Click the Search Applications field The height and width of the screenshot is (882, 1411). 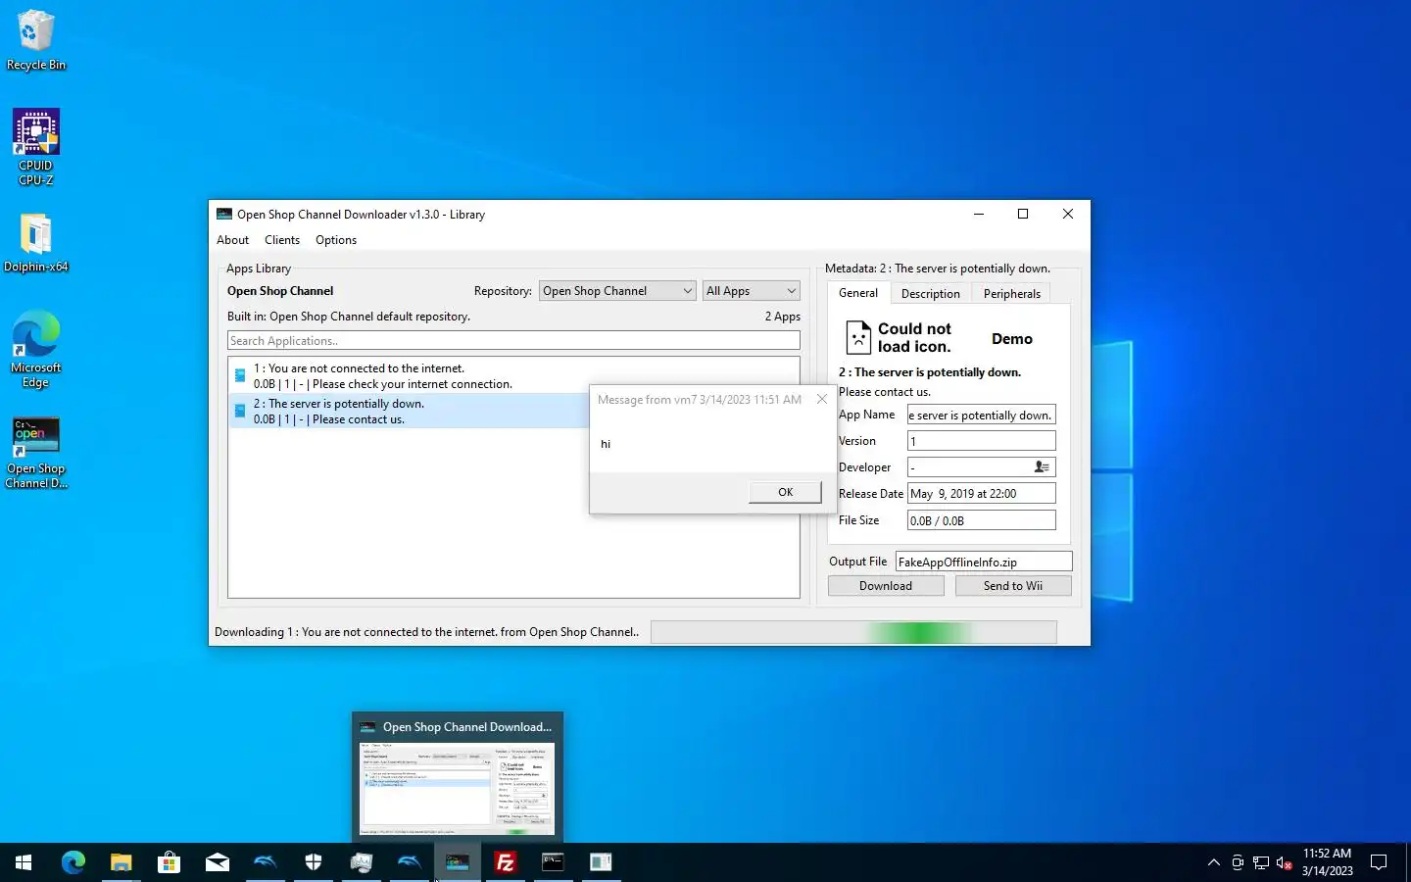513,341
